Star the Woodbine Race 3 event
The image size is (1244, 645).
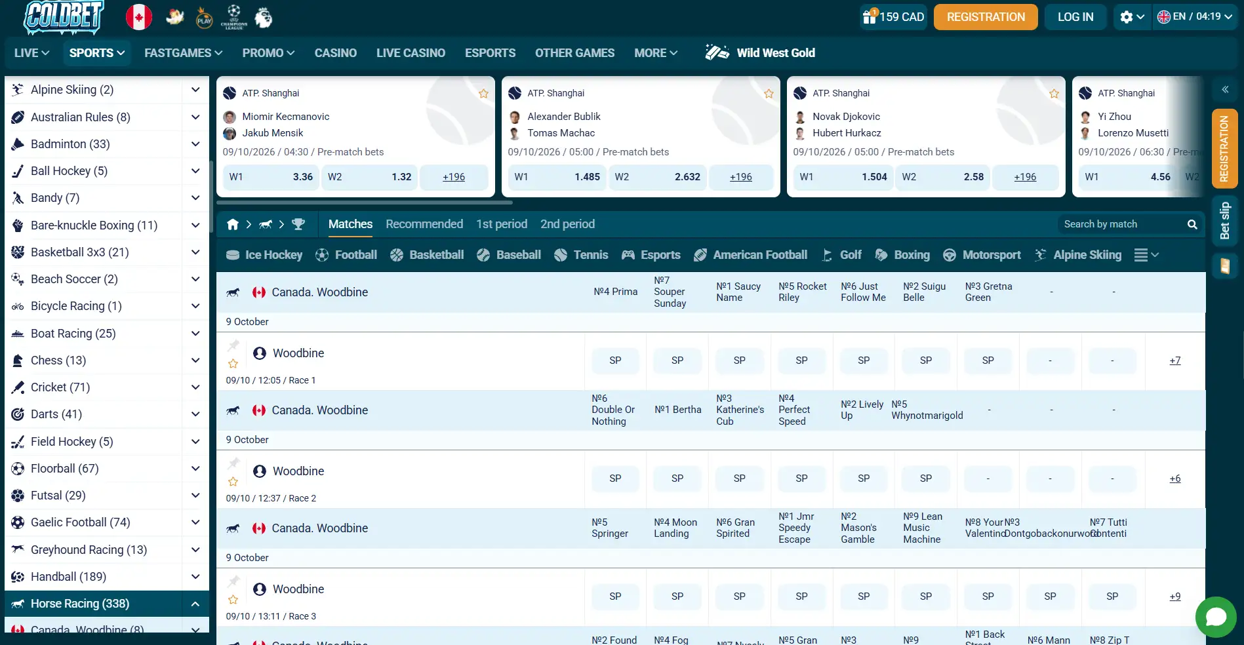click(x=233, y=600)
